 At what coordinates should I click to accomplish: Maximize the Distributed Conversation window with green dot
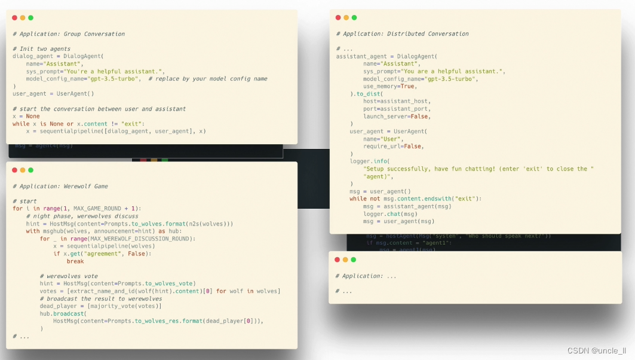[x=354, y=17]
